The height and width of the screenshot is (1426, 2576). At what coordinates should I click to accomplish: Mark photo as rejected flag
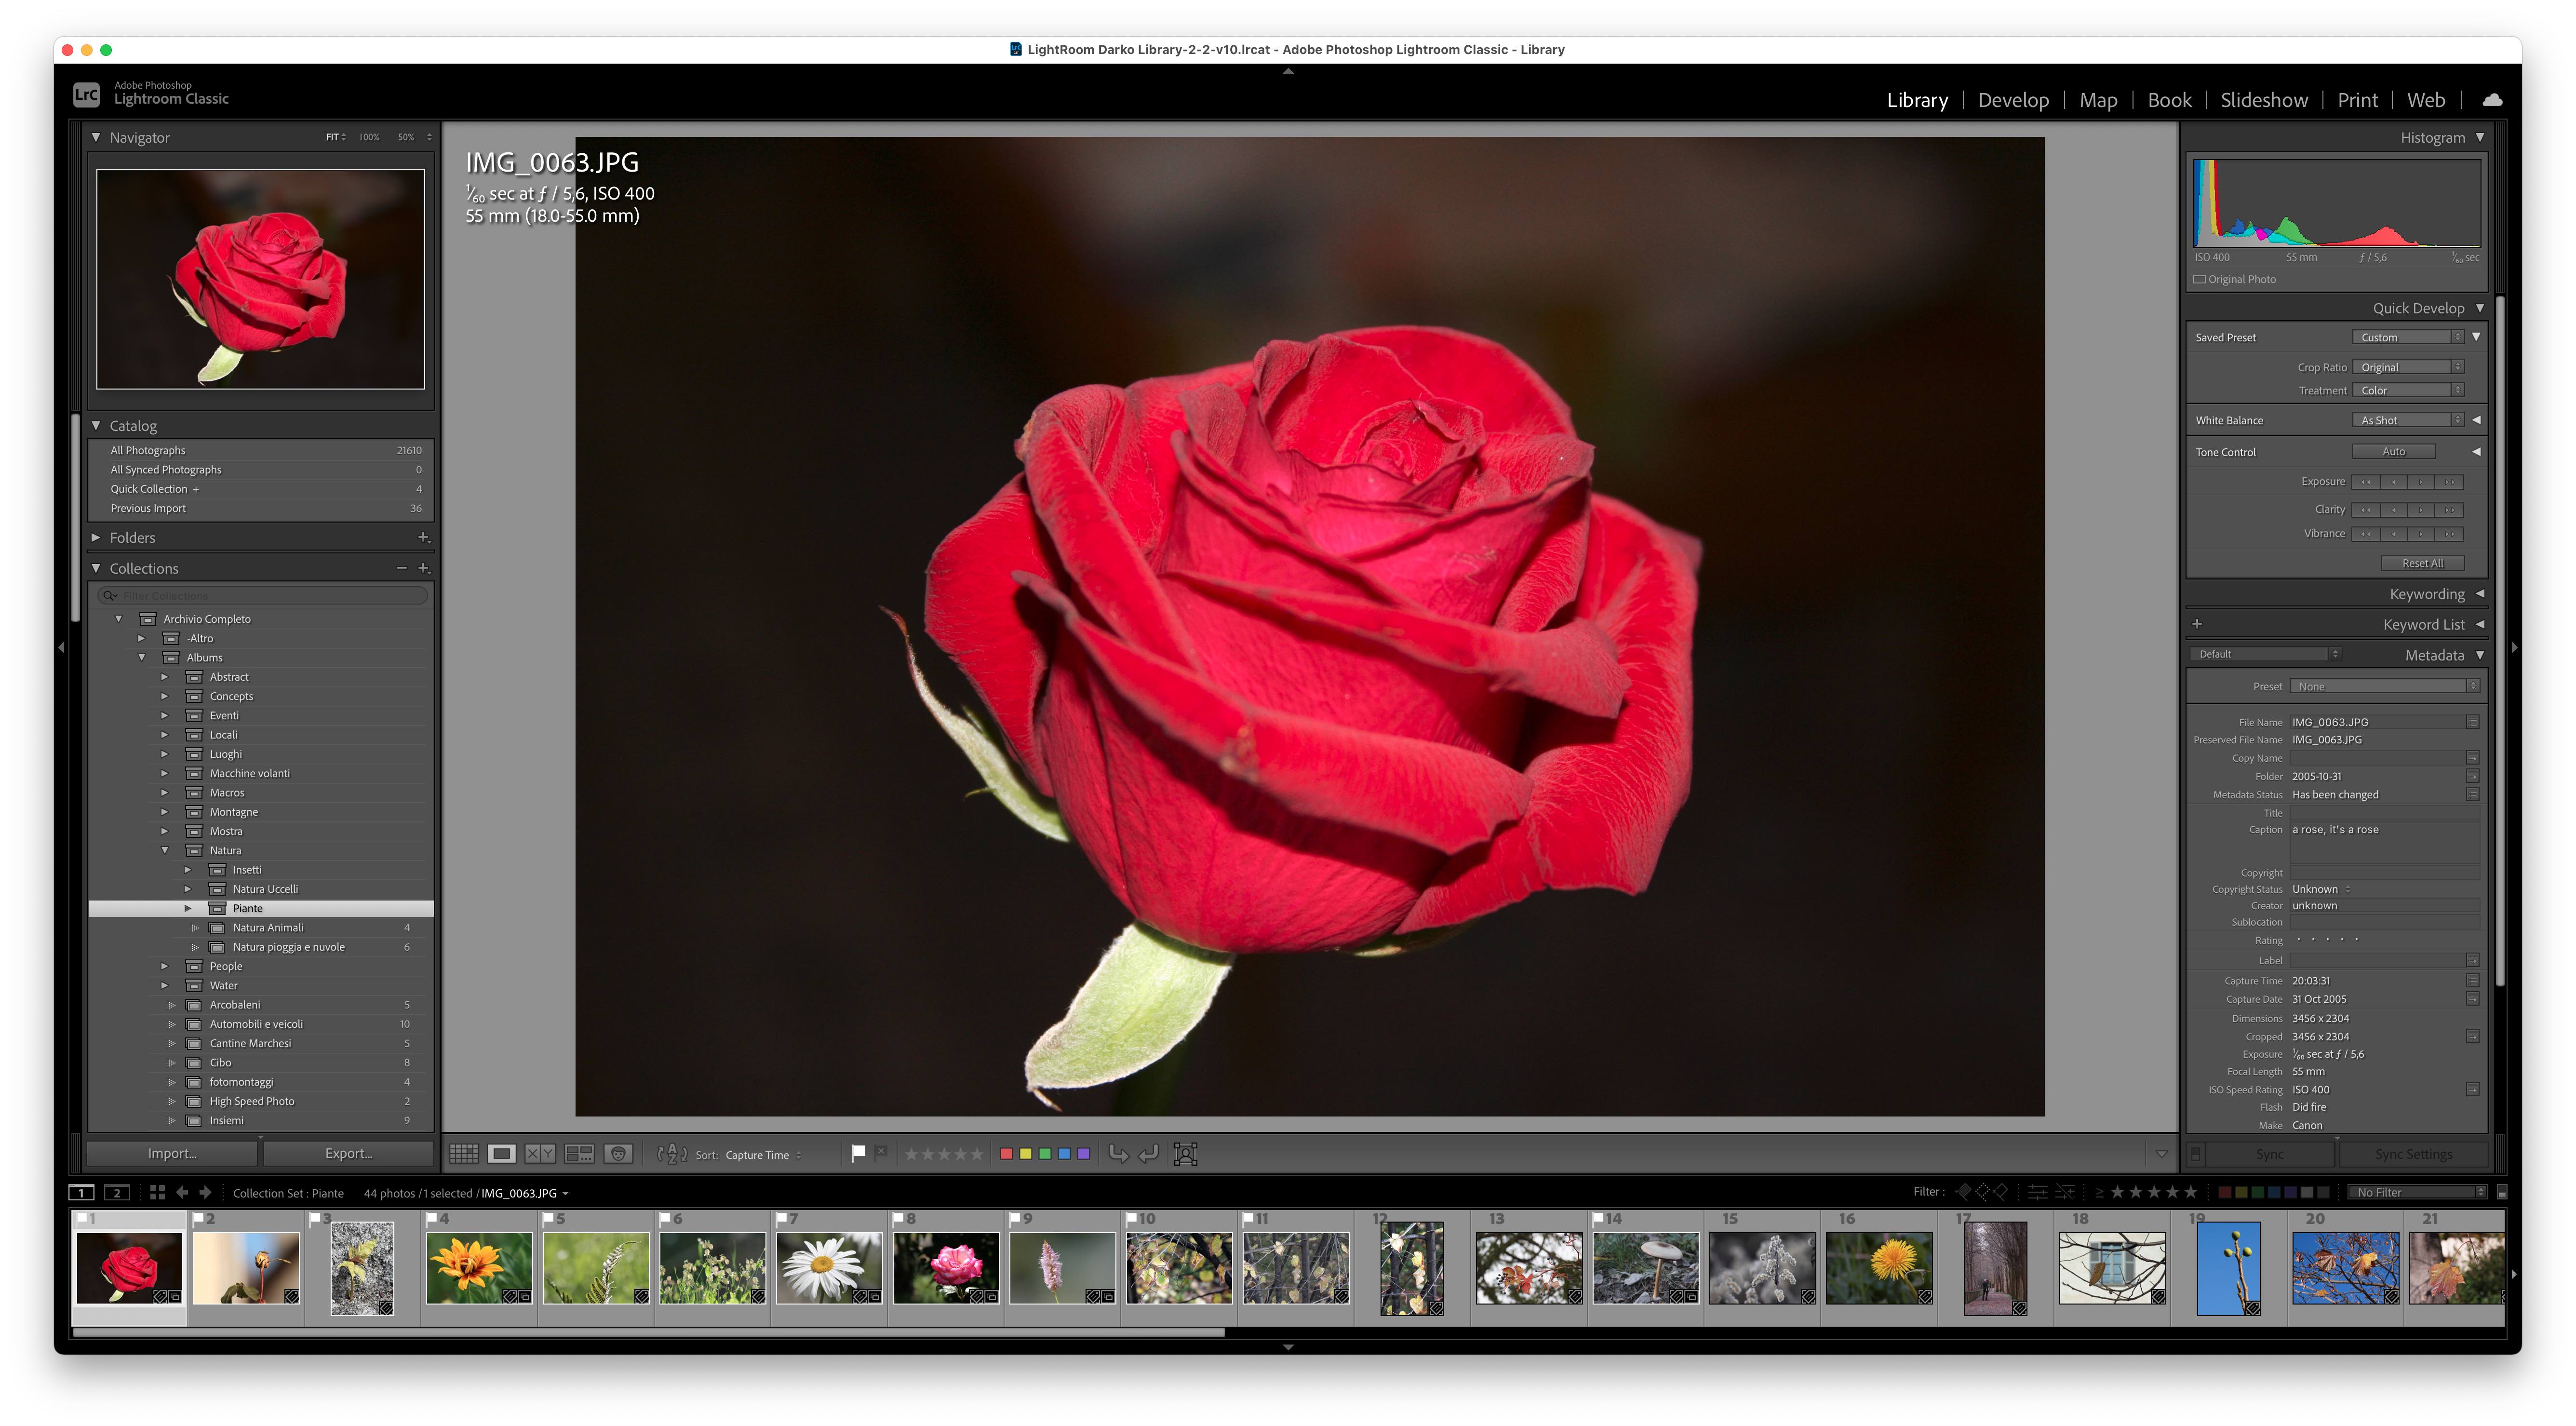tap(881, 1153)
